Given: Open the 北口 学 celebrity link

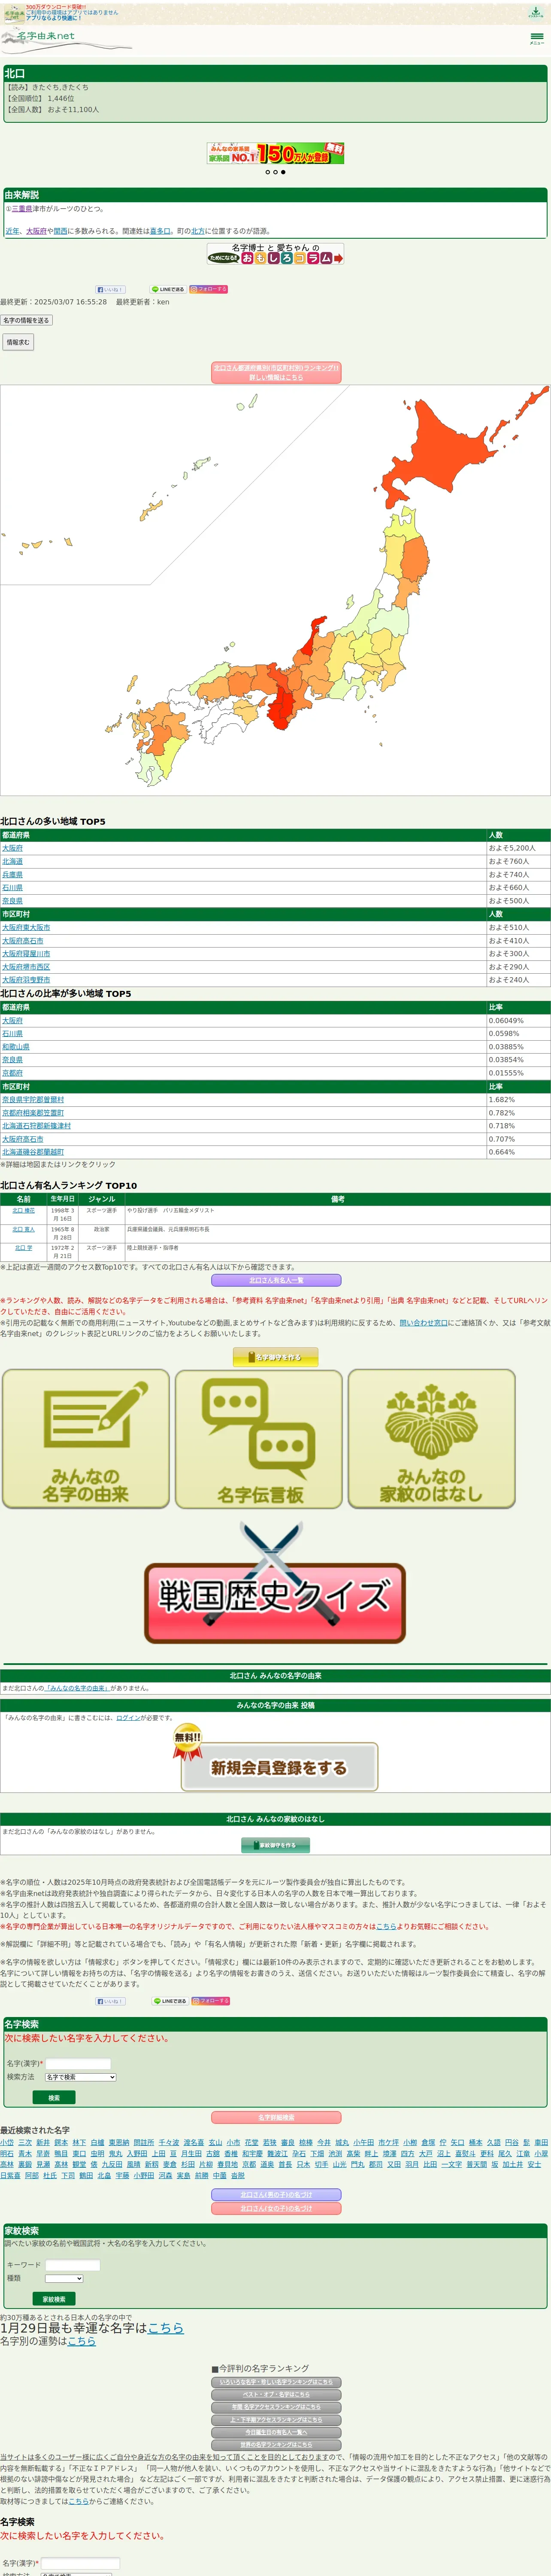Looking at the screenshot, I should tap(23, 1248).
